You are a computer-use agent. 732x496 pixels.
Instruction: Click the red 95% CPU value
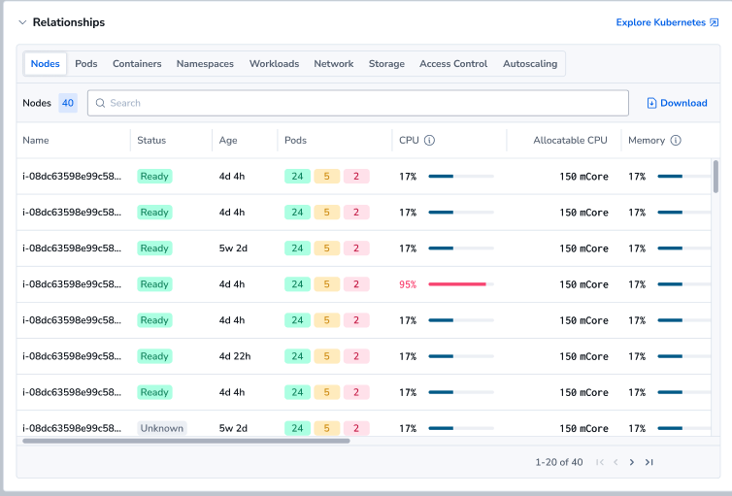point(408,284)
